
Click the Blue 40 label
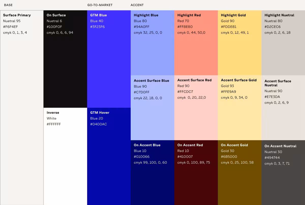click(x=97, y=21)
